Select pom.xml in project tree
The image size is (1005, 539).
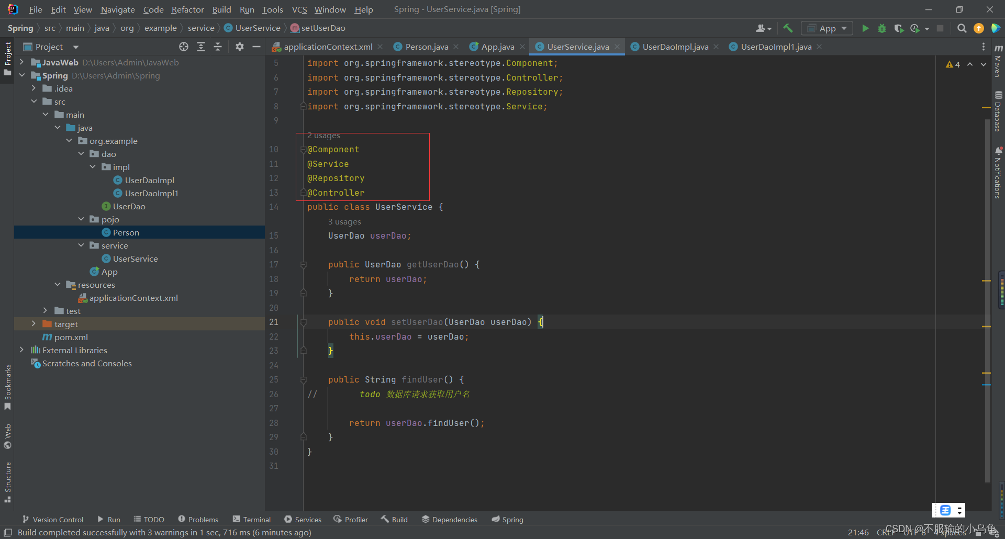click(65, 337)
